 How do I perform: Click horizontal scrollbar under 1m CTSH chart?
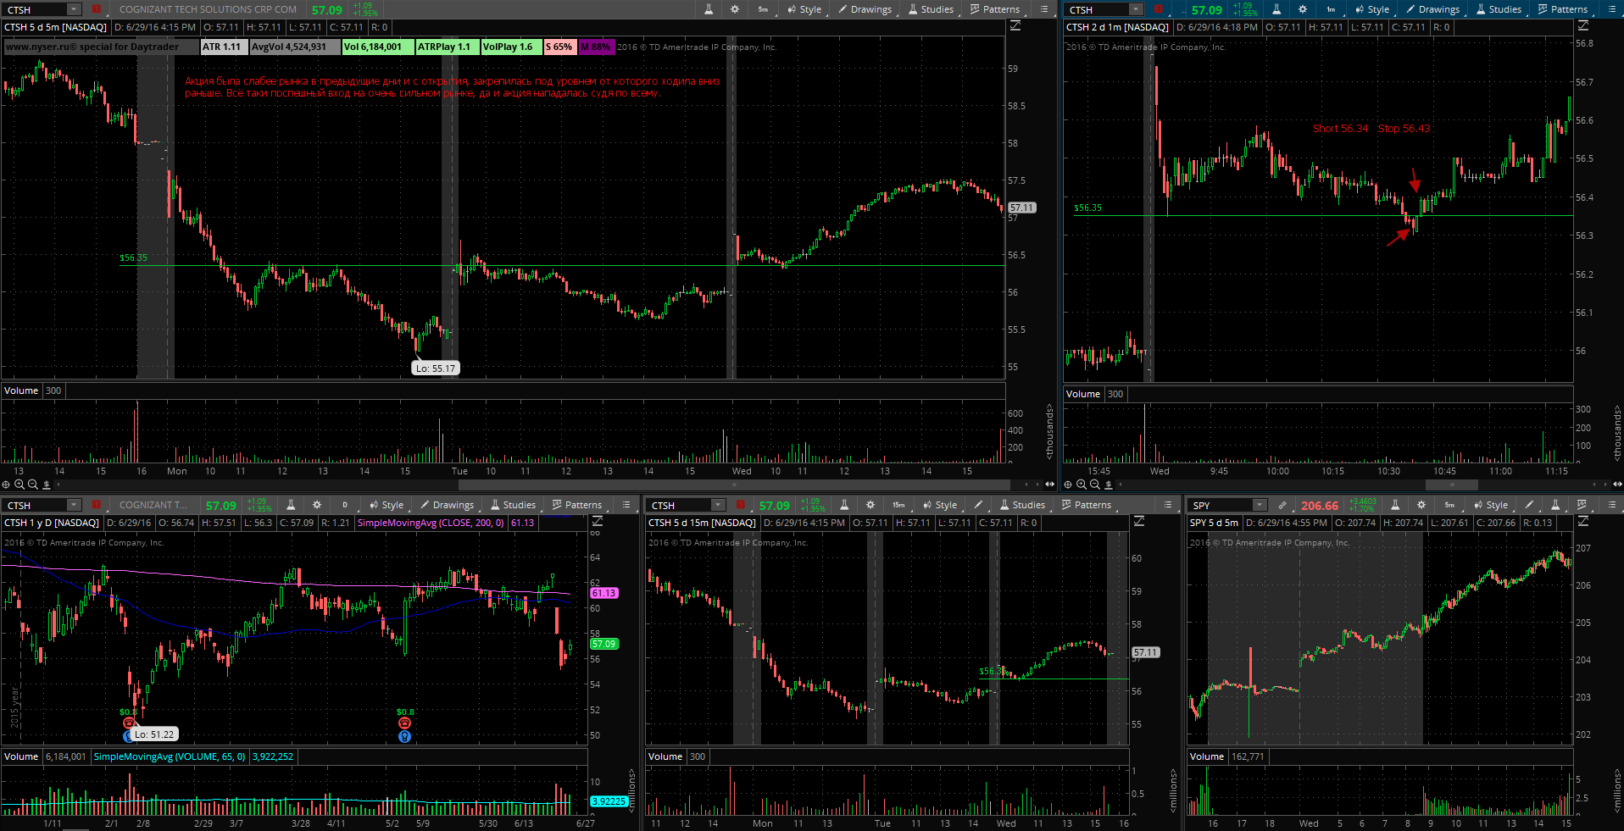pyautogui.click(x=1452, y=485)
